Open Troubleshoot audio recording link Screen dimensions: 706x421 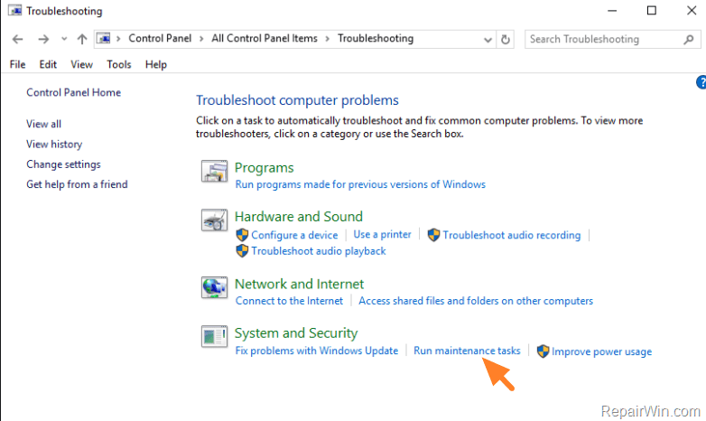coord(512,235)
